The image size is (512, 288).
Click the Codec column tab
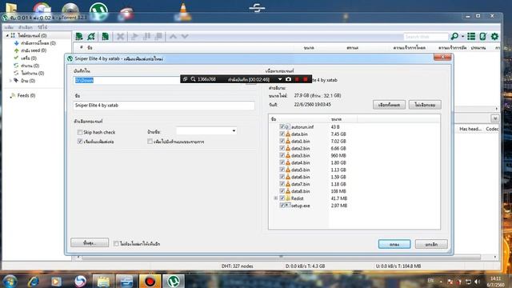click(x=492, y=129)
